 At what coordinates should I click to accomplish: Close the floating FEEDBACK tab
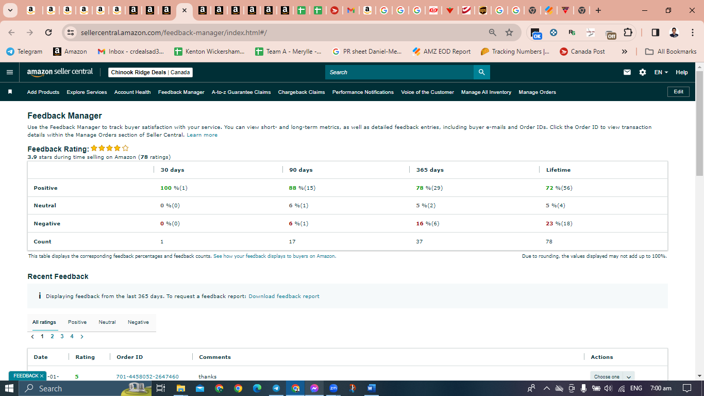42,376
